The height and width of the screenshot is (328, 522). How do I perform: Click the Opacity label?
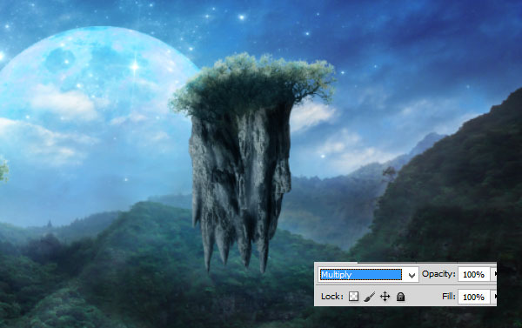click(x=438, y=274)
